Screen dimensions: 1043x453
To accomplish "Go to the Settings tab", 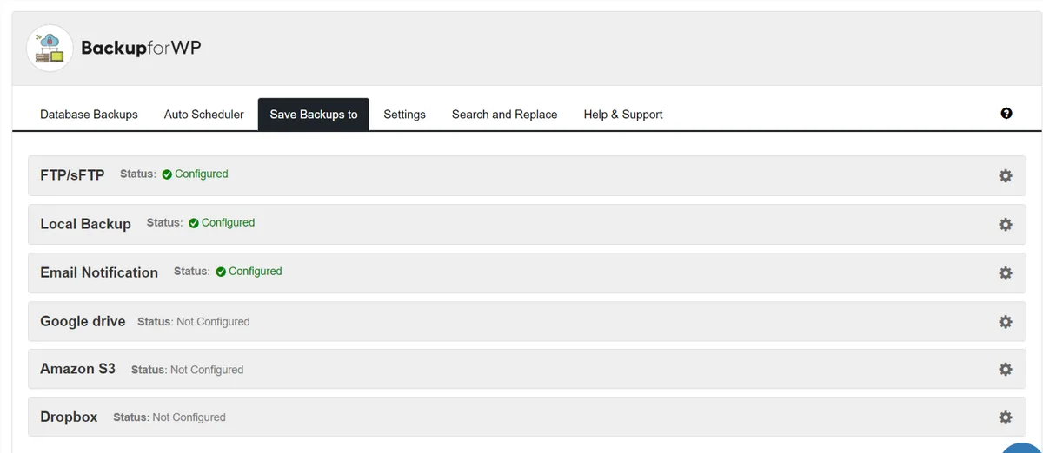I will [x=405, y=115].
